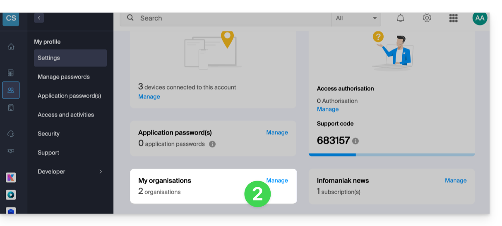The height and width of the screenshot is (226, 502).
Task: Click the AA user avatar
Action: pos(480,18)
